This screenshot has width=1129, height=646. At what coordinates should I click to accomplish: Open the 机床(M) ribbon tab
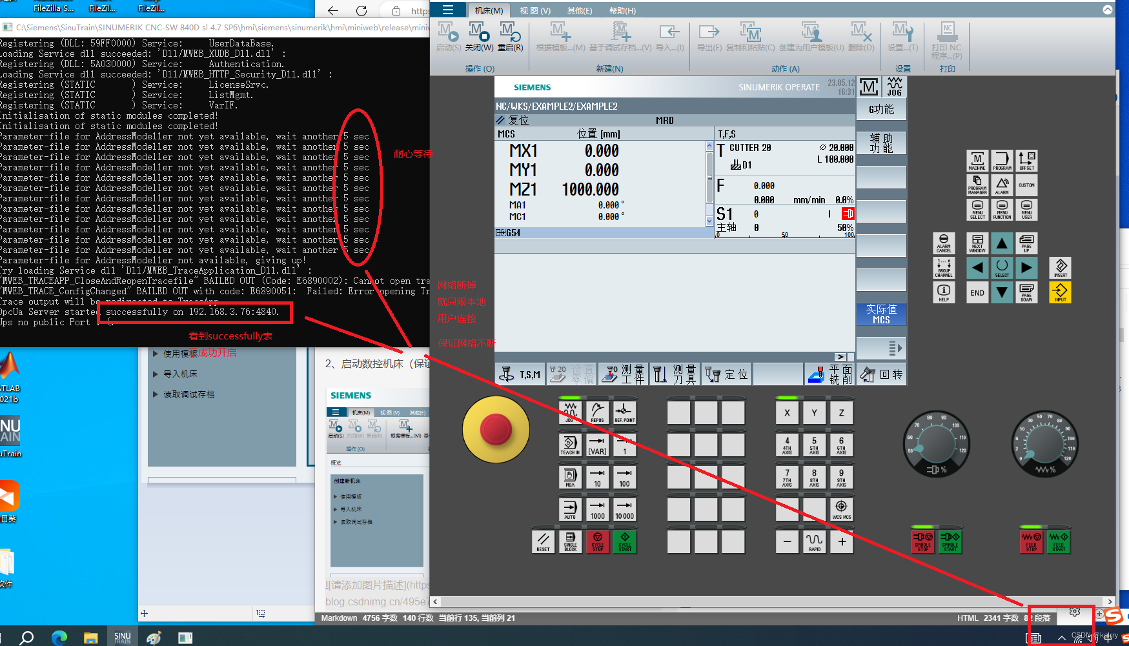(x=489, y=10)
